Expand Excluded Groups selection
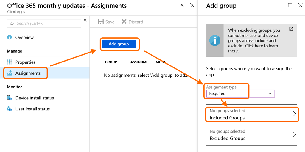This screenshot has height=152, width=305. [252, 135]
